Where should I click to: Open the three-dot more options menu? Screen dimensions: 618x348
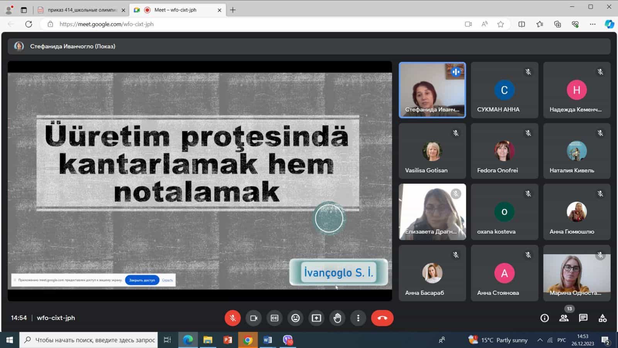tap(358, 318)
